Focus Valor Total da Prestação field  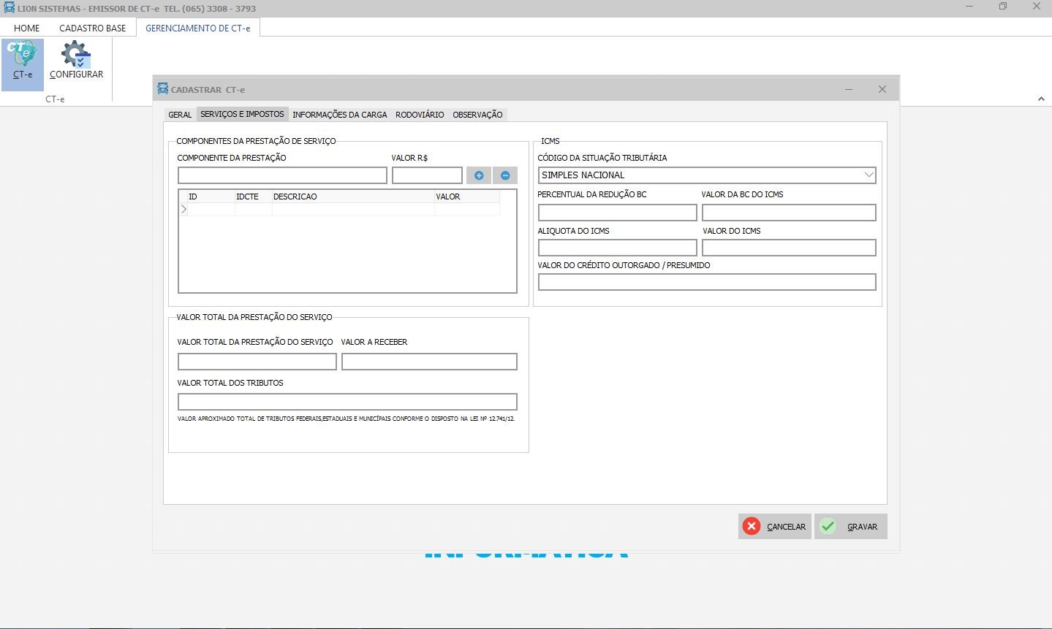pyautogui.click(x=257, y=362)
